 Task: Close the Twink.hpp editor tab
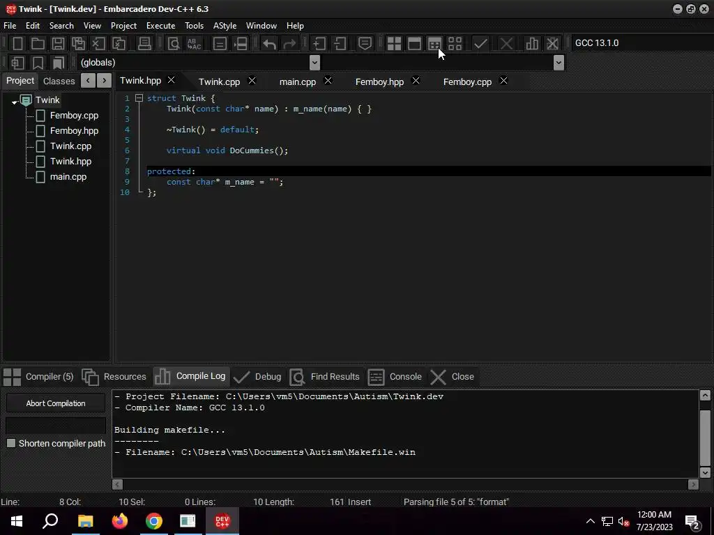click(172, 80)
